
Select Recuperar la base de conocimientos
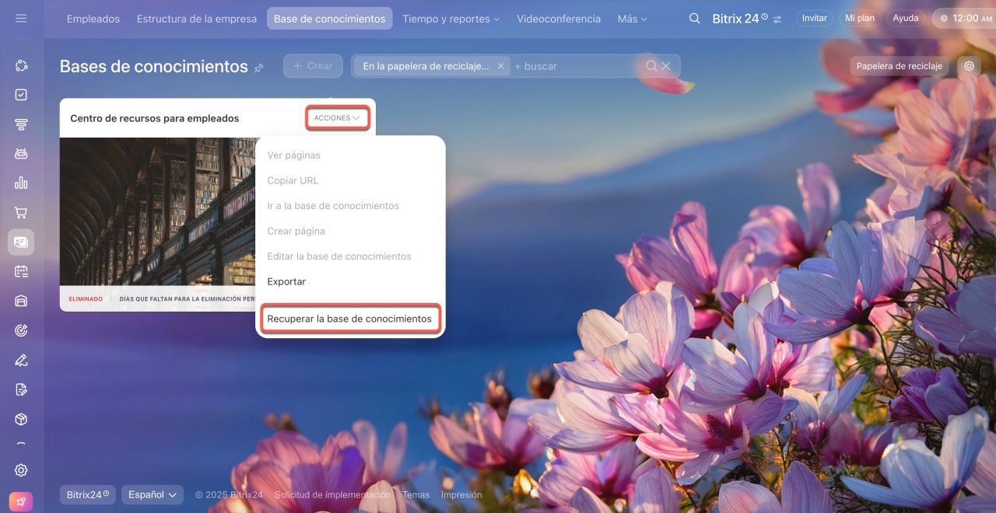[349, 319]
